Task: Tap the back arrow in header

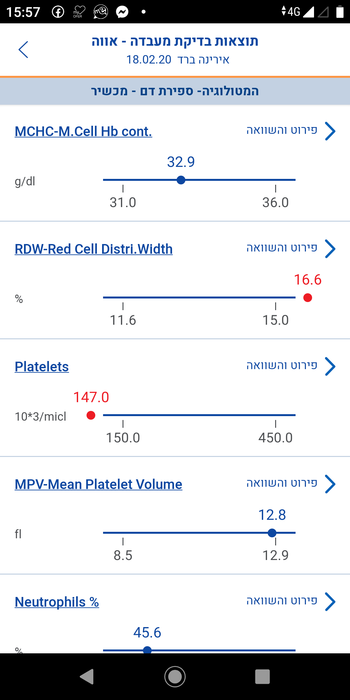Action: tap(23, 50)
